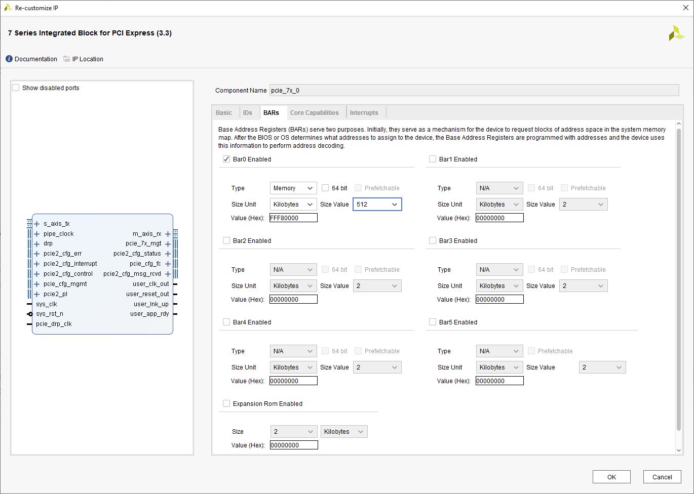The height and width of the screenshot is (494, 694).
Task: Open Bar0 Size Value 512 dropdown
Action: point(377,204)
